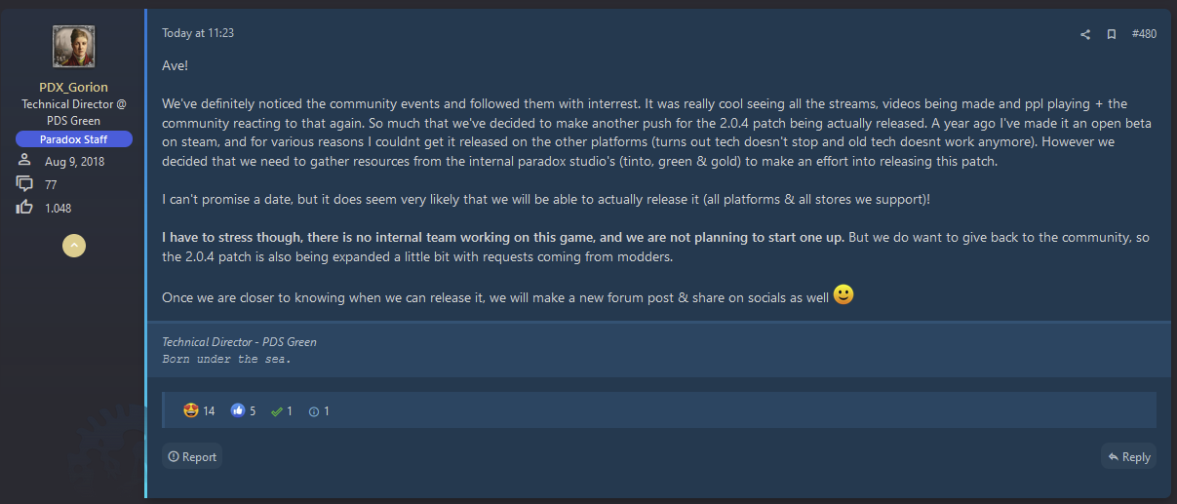Open PDX_Gorion's avatar image

[x=74, y=46]
